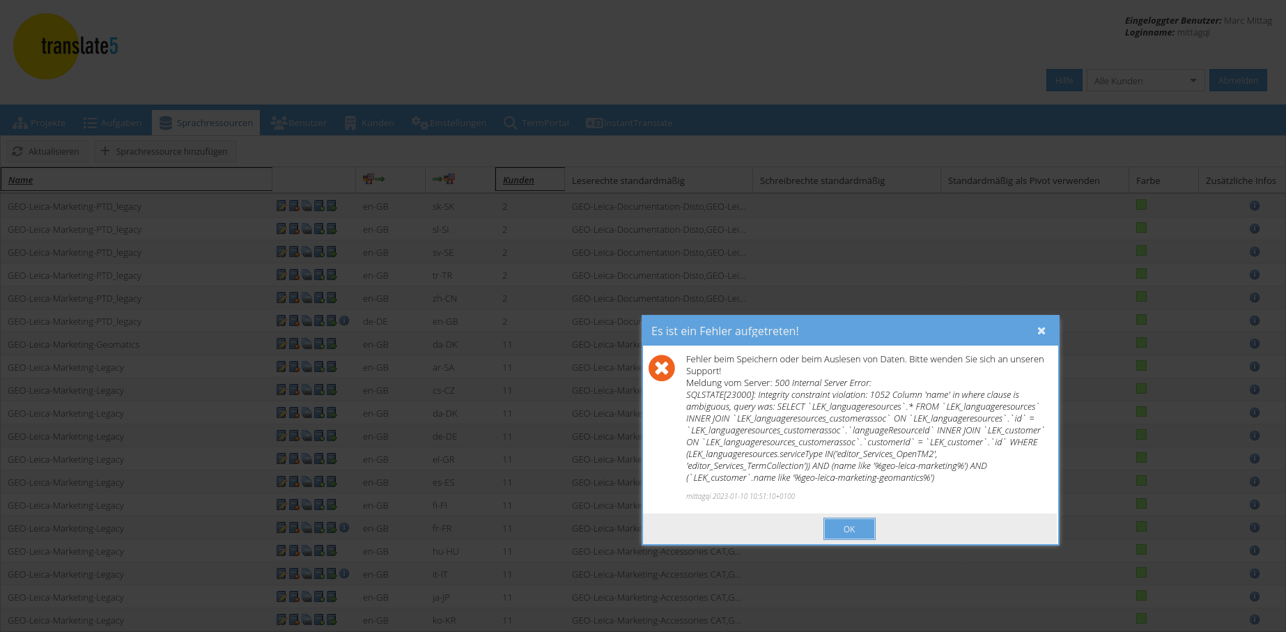Click the edit icon in the sk-SK row
Viewport: 1286px width, 632px height.
[281, 206]
